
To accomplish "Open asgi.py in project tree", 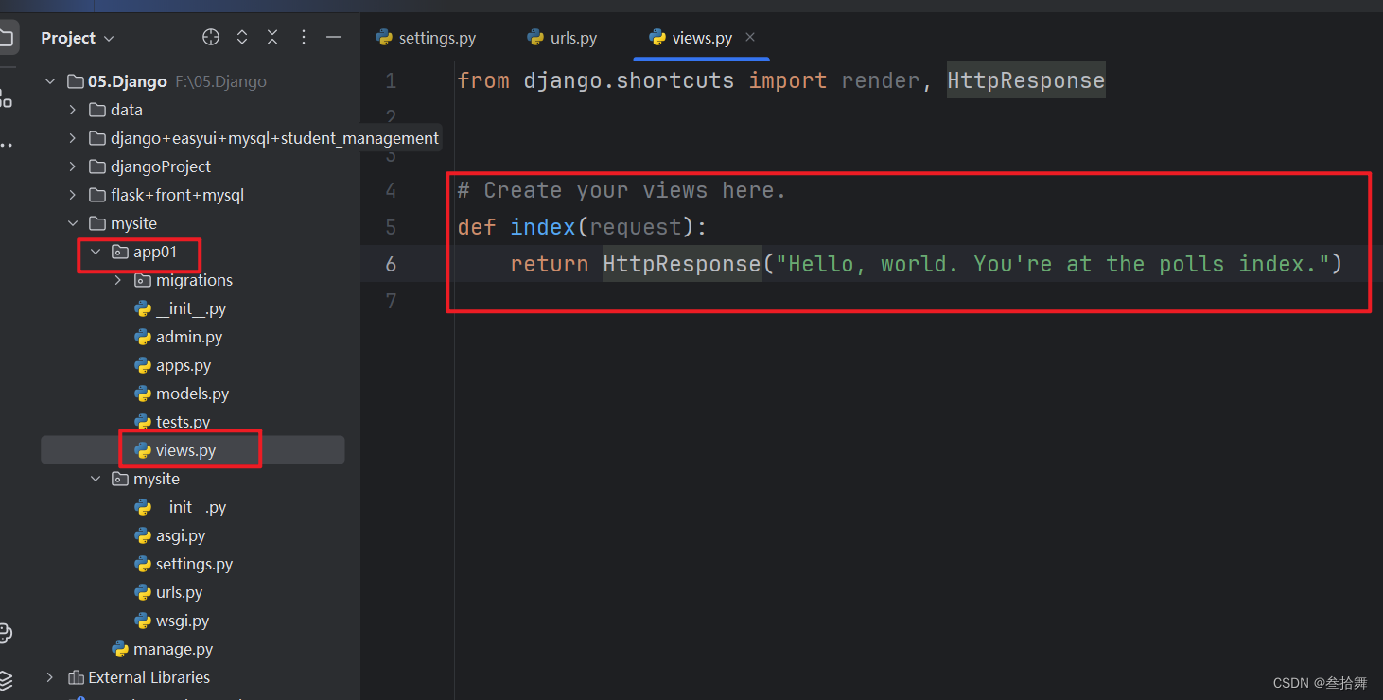I will coord(169,535).
